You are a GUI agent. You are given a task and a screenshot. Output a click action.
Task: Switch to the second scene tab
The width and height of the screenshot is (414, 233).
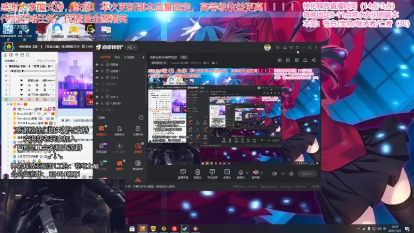tap(117, 57)
